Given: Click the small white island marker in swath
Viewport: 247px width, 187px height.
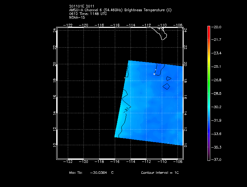Looking at the screenshot, I should tap(154, 74).
